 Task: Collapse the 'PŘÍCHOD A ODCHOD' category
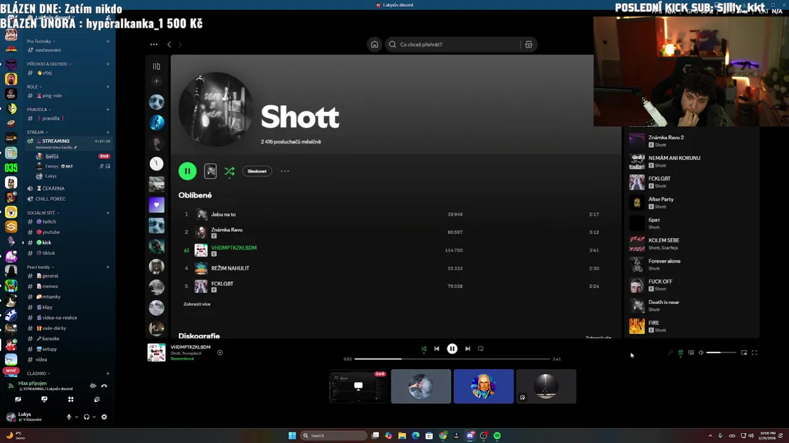(49, 64)
